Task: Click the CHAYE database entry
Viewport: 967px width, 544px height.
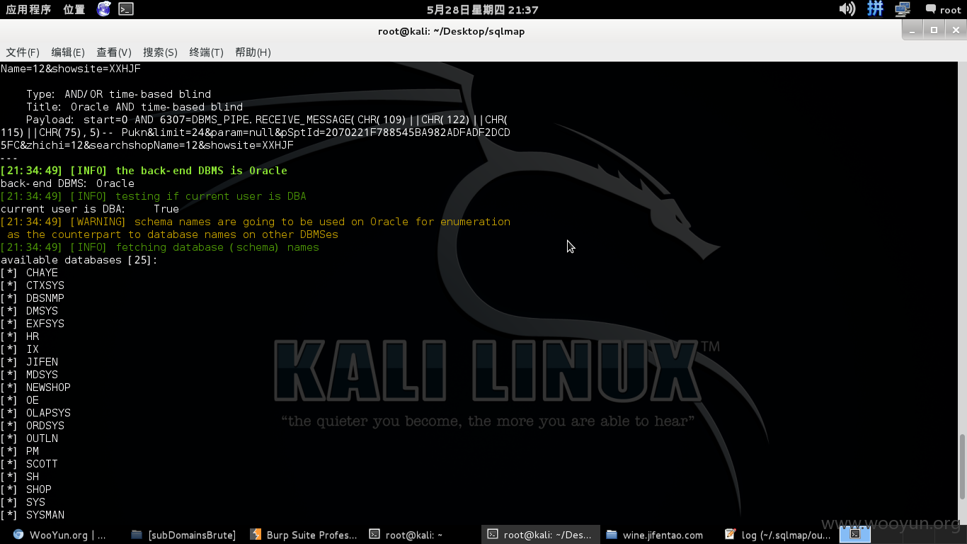Action: pos(29,273)
